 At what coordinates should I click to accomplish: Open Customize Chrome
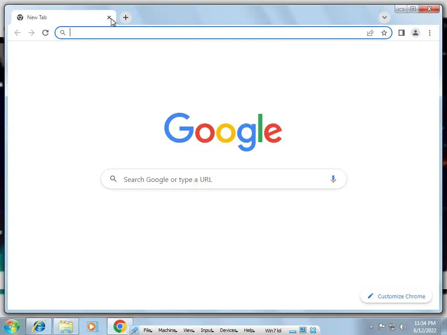tap(396, 296)
